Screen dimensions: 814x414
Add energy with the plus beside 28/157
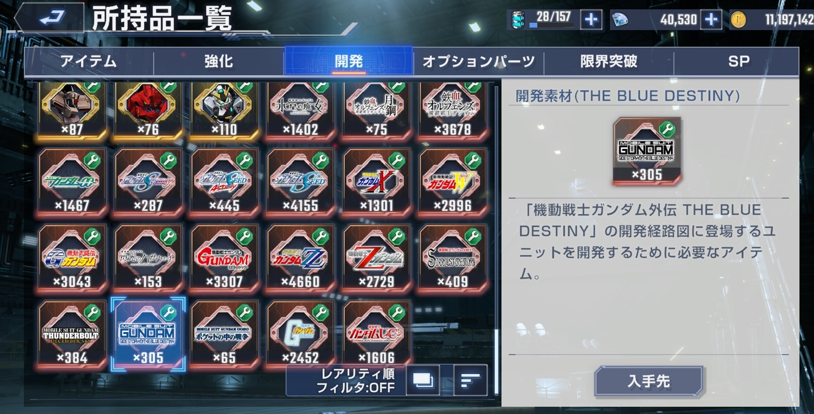point(591,20)
